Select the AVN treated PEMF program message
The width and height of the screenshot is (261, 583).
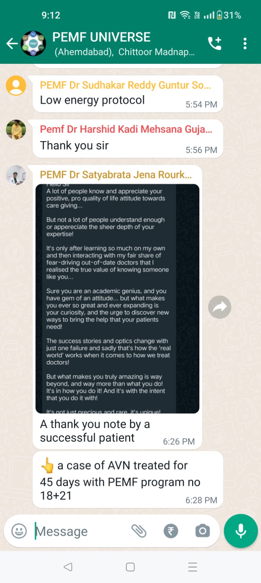click(x=128, y=480)
